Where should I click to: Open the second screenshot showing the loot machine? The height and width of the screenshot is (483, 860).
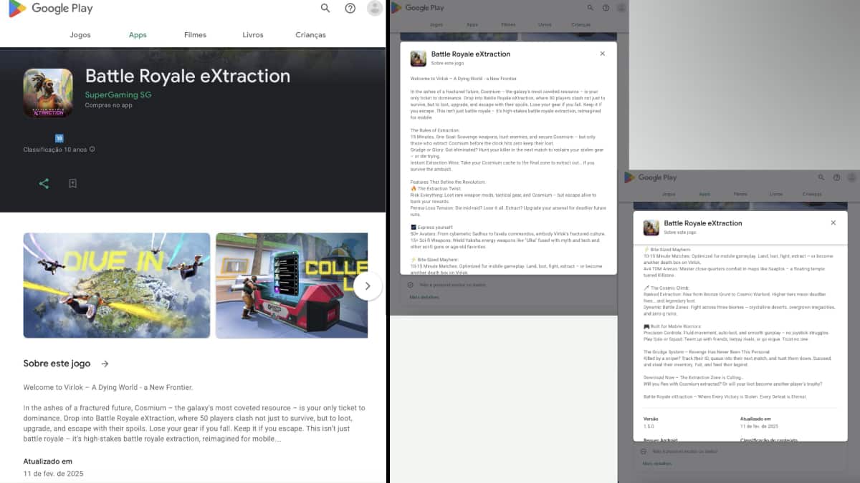click(x=292, y=286)
